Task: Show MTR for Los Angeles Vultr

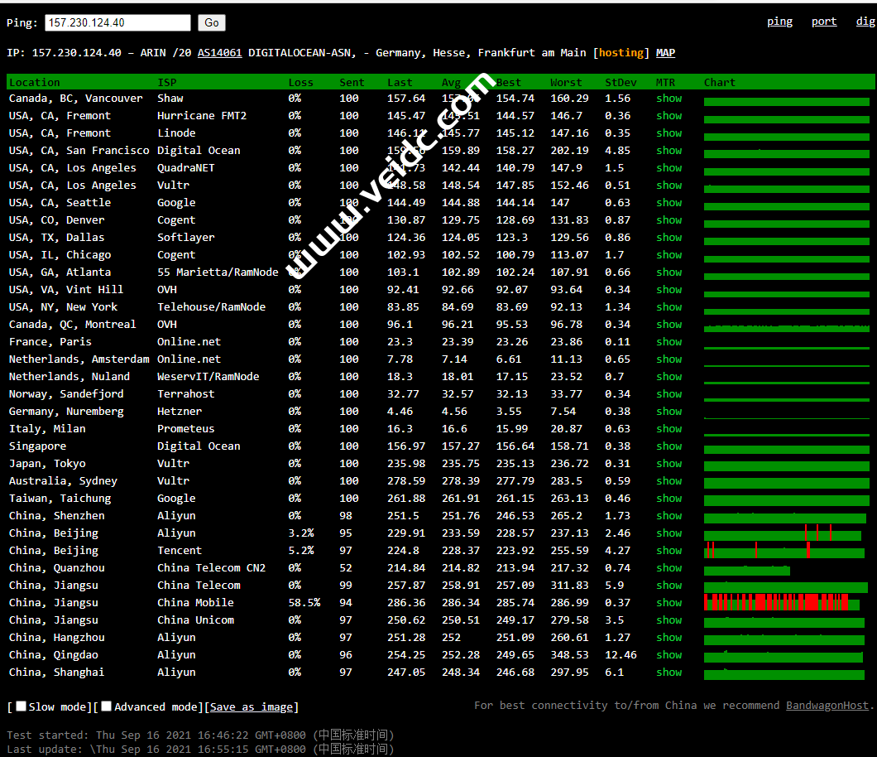Action: [669, 185]
